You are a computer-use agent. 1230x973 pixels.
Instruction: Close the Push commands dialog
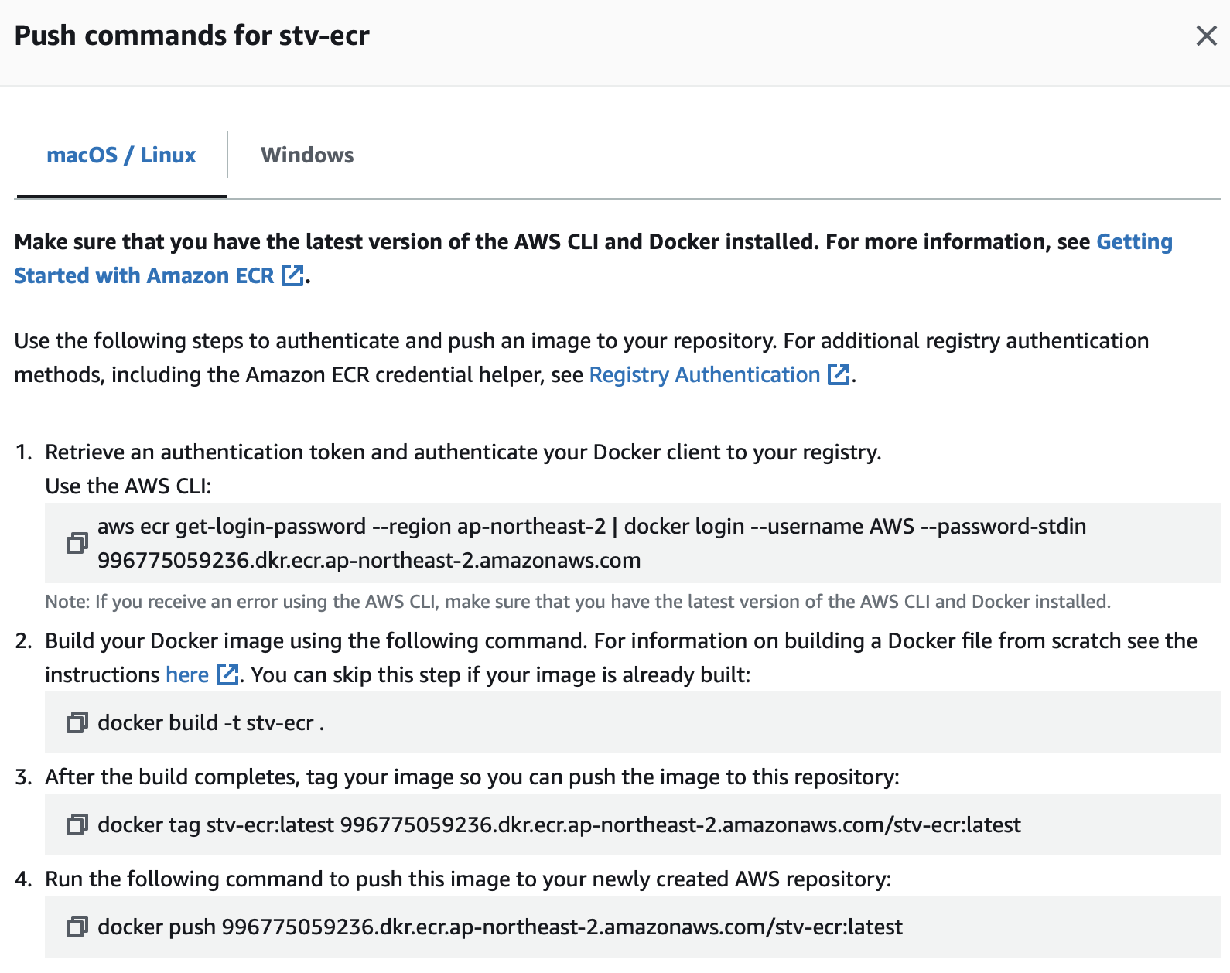1206,36
